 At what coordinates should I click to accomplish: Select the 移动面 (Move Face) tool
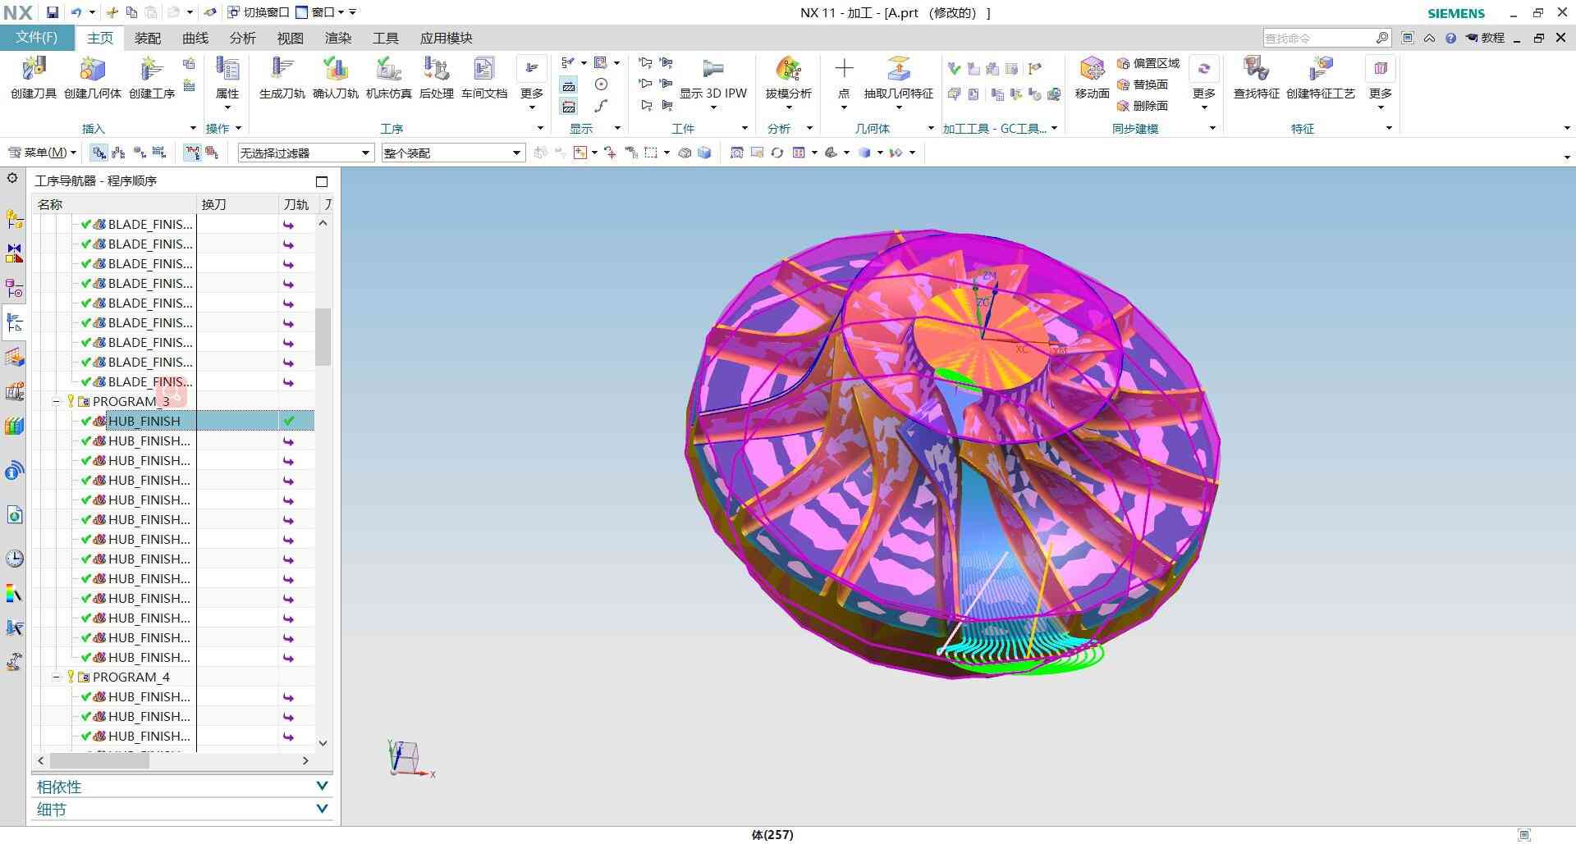(x=1092, y=70)
